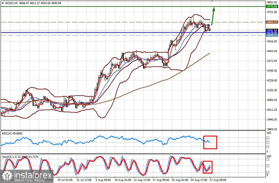
Task: Click the 4228.40 price on the scale
Action: pos(272,81)
